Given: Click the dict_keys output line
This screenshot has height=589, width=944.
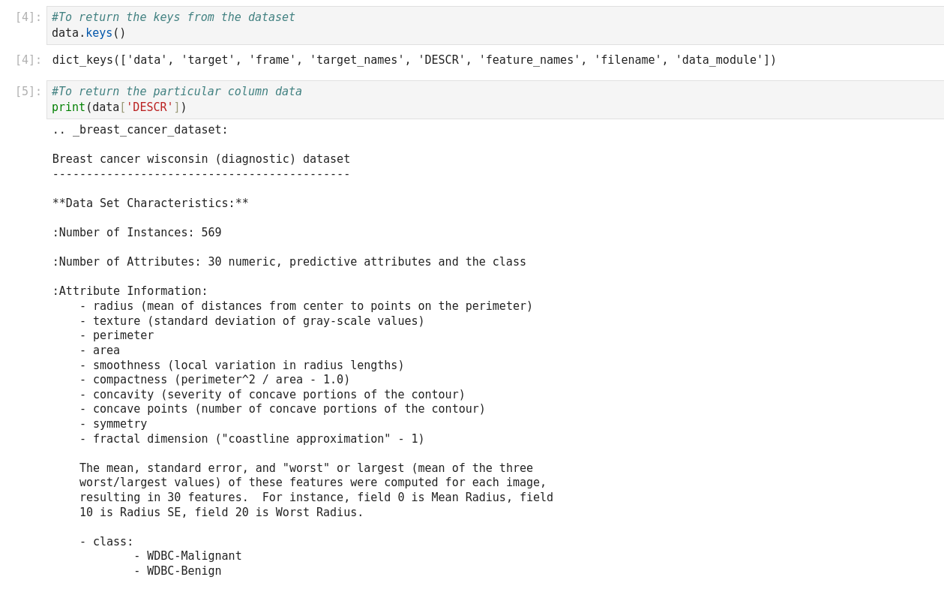Looking at the screenshot, I should pos(414,60).
